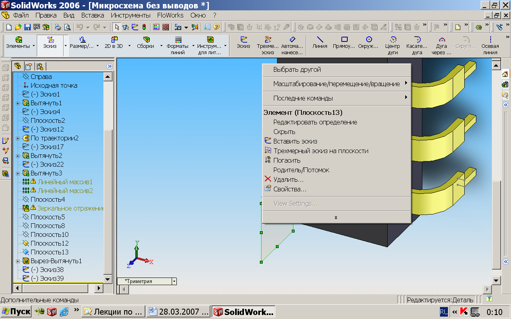Select the Осевая линия centerline tool
Viewport: 511px width, 319px height.
(490, 45)
